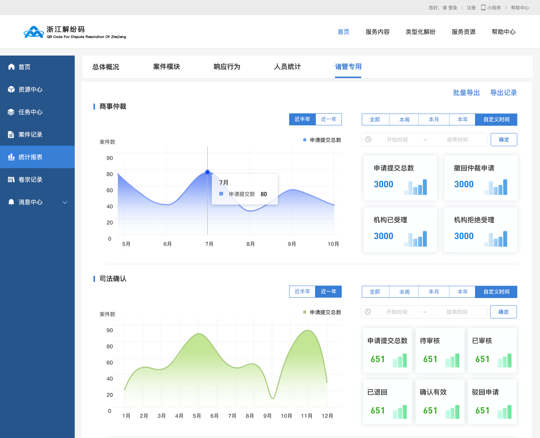Go to 类型化解纷 in top navigation
Screen dimensions: 540x438
pos(421,32)
